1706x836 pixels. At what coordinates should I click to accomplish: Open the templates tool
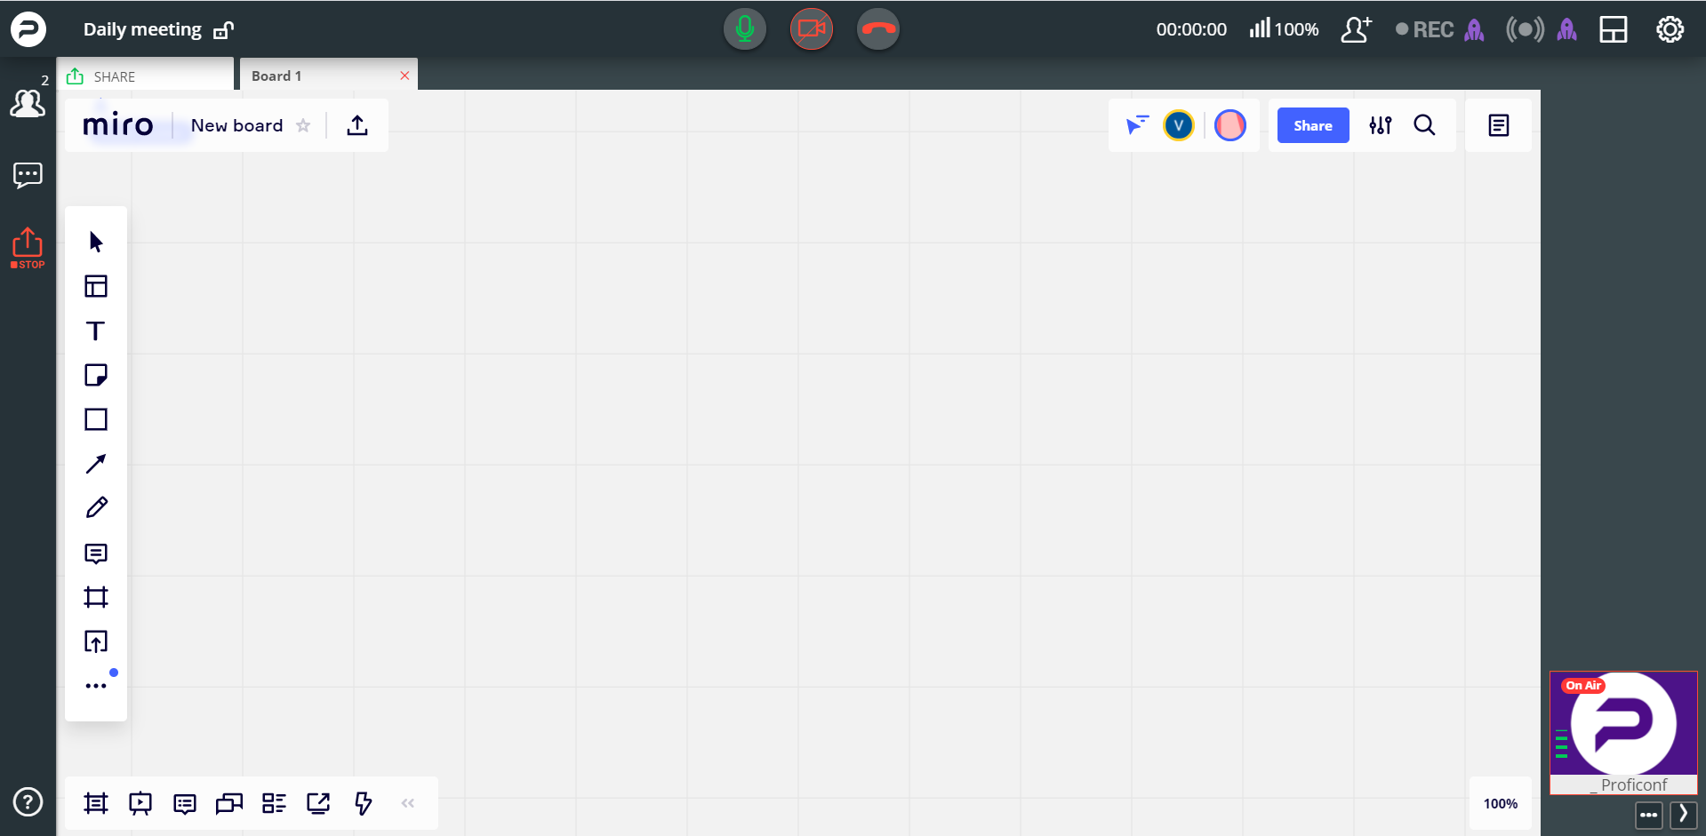click(96, 286)
